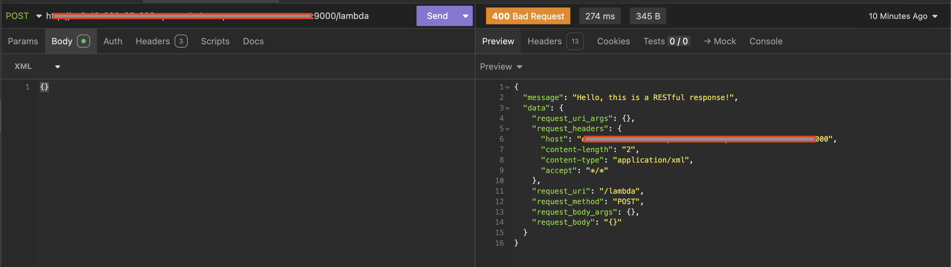Click the "request_body_args" key on line 13
Viewport: 951px width, 267px height.
[575, 212]
